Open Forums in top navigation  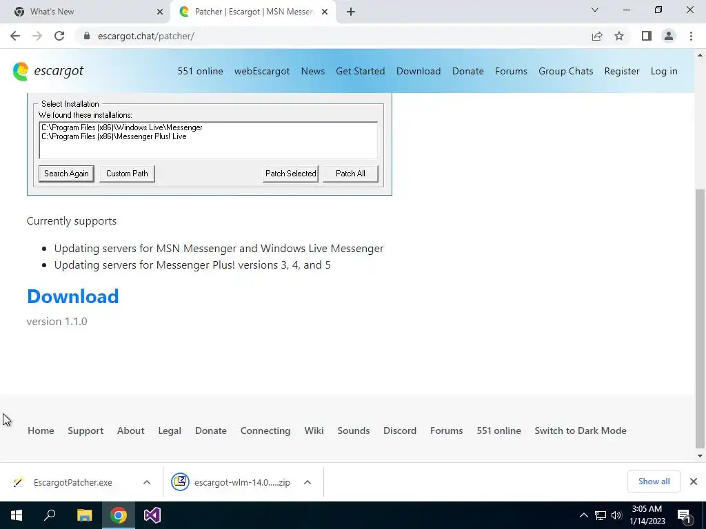pos(511,71)
